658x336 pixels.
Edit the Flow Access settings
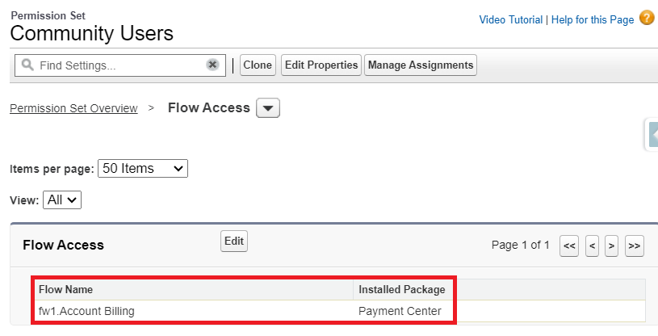234,241
